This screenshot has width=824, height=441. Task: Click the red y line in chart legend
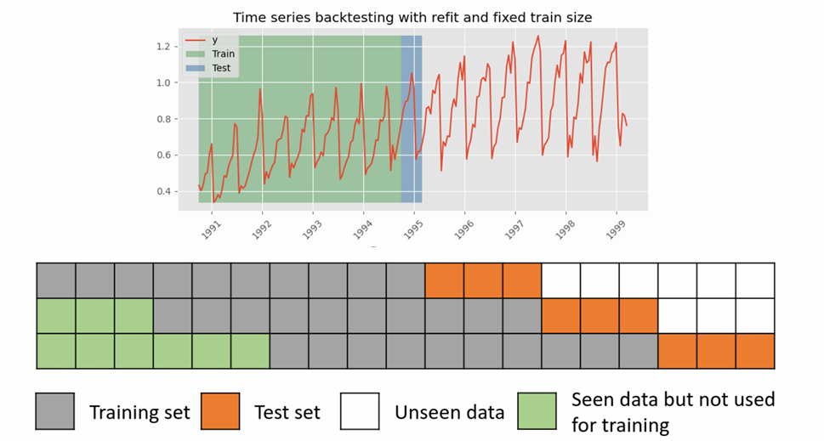pos(195,40)
